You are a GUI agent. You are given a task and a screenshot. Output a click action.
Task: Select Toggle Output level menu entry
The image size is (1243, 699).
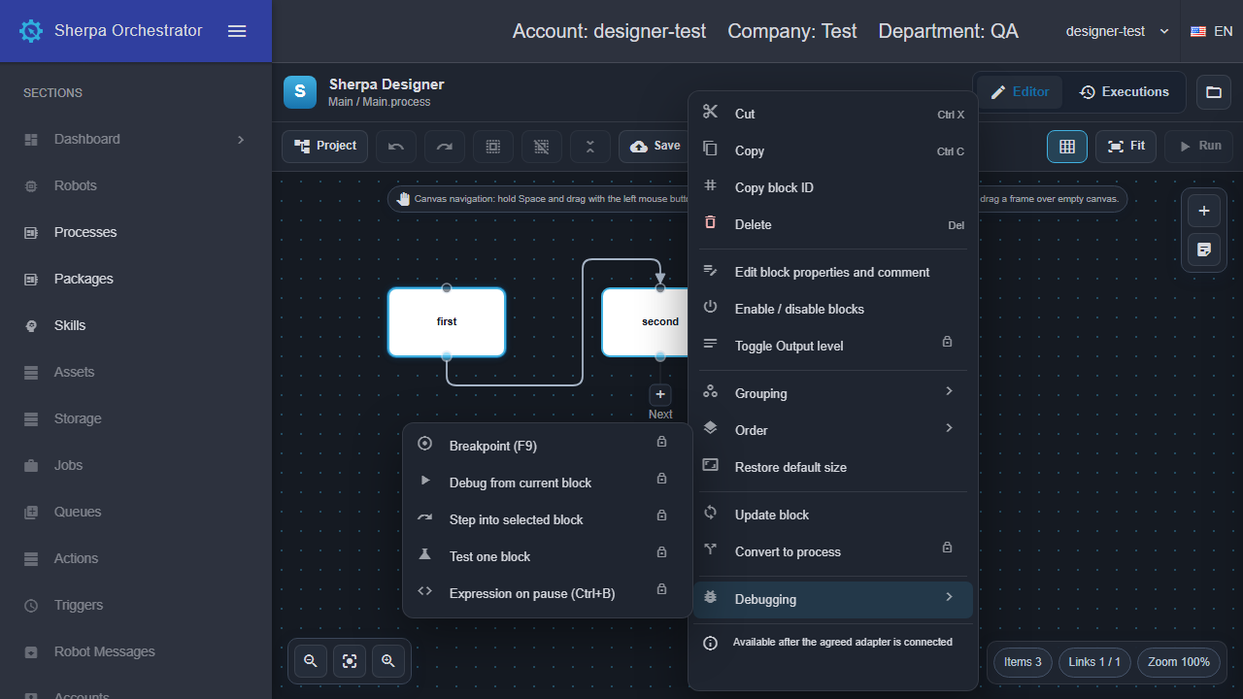832,346
